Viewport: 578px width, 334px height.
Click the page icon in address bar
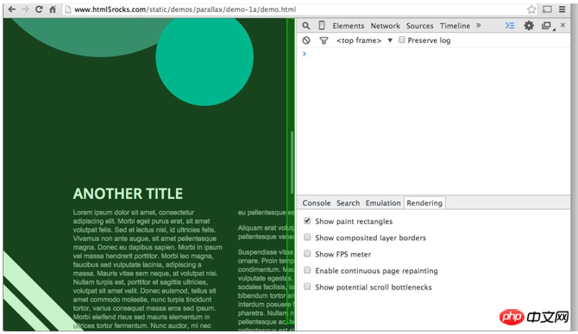click(67, 9)
